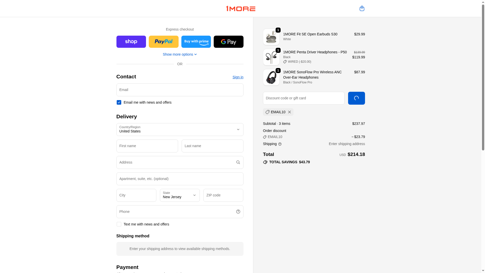
Task: Click the Sign in link
Action: click(238, 77)
